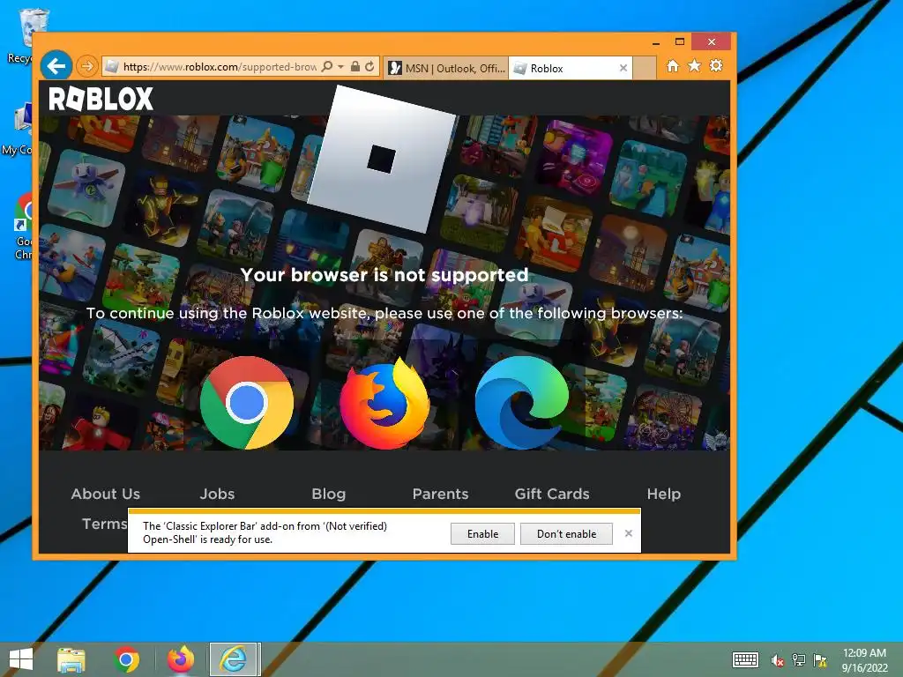
Task: Open the Help footer link
Action: pyautogui.click(x=663, y=494)
